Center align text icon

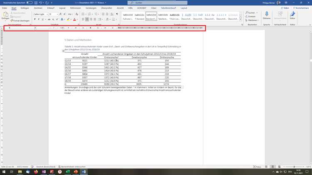tap(87, 19)
